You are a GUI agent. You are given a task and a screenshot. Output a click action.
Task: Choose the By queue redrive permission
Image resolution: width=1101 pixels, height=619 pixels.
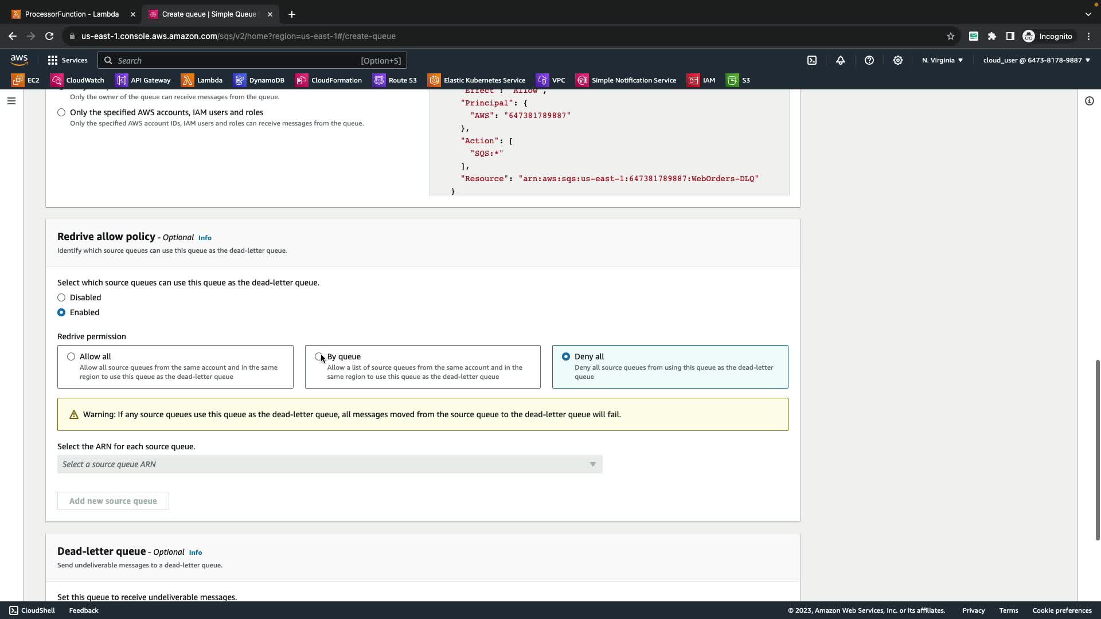tap(319, 356)
